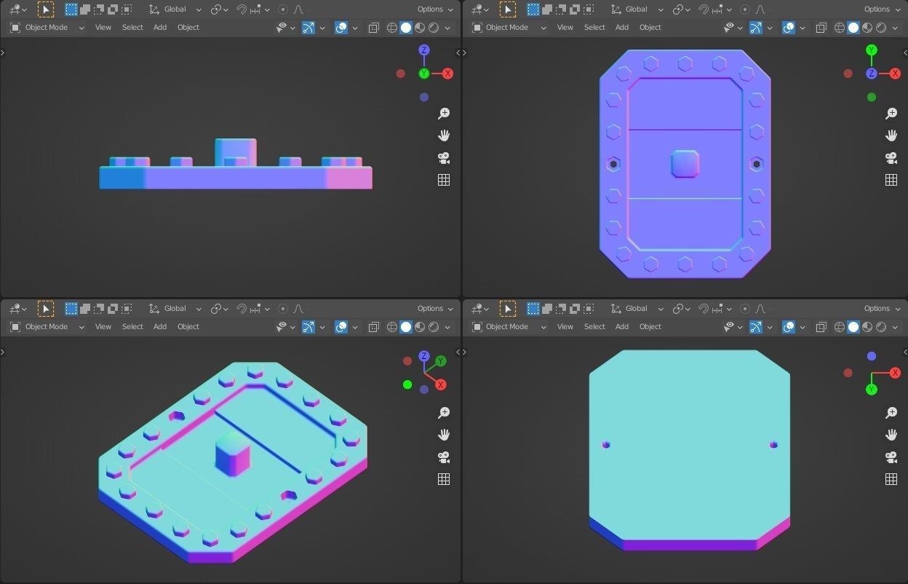Image resolution: width=908 pixels, height=584 pixels.
Task: Open gizmo options dropdown in bottom-view viewport
Action: 770,327
